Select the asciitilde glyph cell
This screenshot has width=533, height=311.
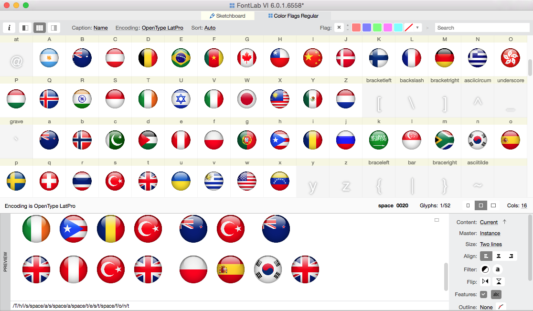click(x=478, y=181)
